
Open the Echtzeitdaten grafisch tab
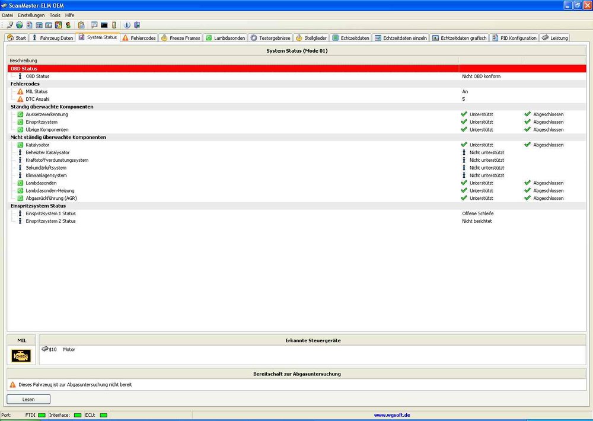point(460,38)
